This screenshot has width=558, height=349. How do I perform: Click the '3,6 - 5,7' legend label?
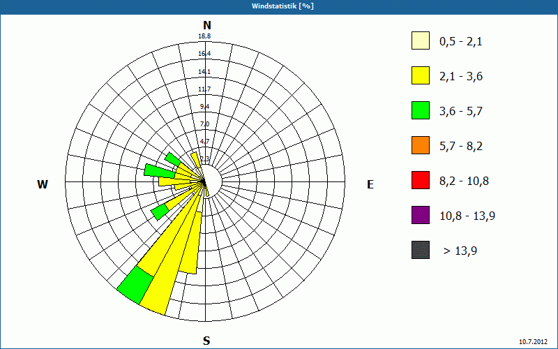461,112
